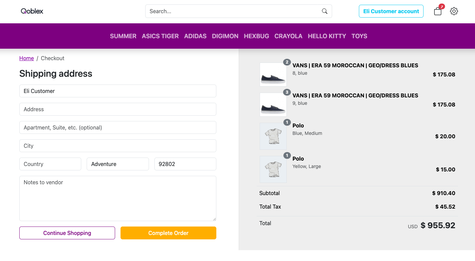Click the '$ 15.00' price
The image size is (475, 261).
[446, 169]
